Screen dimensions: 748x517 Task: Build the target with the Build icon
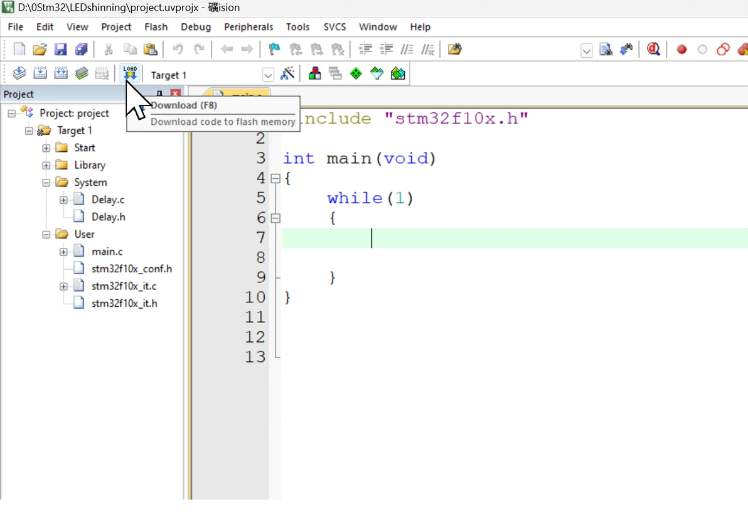pyautogui.click(x=40, y=73)
